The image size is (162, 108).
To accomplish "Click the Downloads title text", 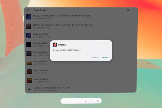I will (40, 10).
